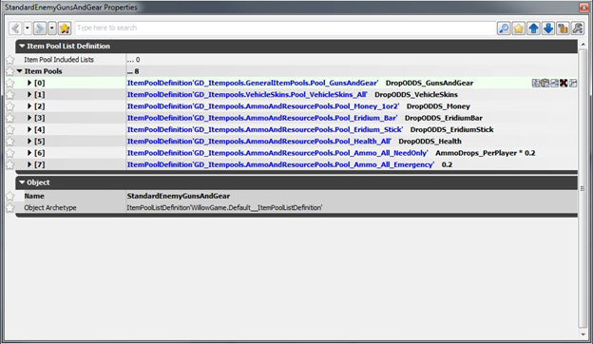This screenshot has width=593, height=344.
Task: Expand item pool entry [2]
Action: click(x=29, y=106)
